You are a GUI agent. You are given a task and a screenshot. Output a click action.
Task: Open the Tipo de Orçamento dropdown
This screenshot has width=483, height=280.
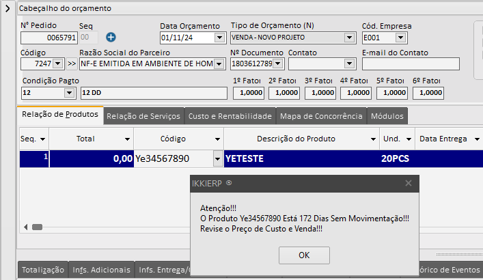349,38
